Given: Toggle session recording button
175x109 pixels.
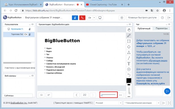Looking at the screenshot, I should tap(122, 18).
